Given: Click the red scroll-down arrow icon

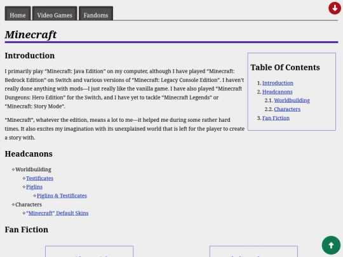Looking at the screenshot, I should click(x=335, y=8).
